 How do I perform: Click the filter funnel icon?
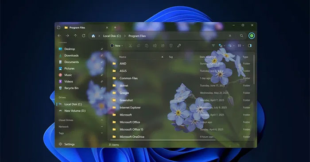(x=213, y=46)
